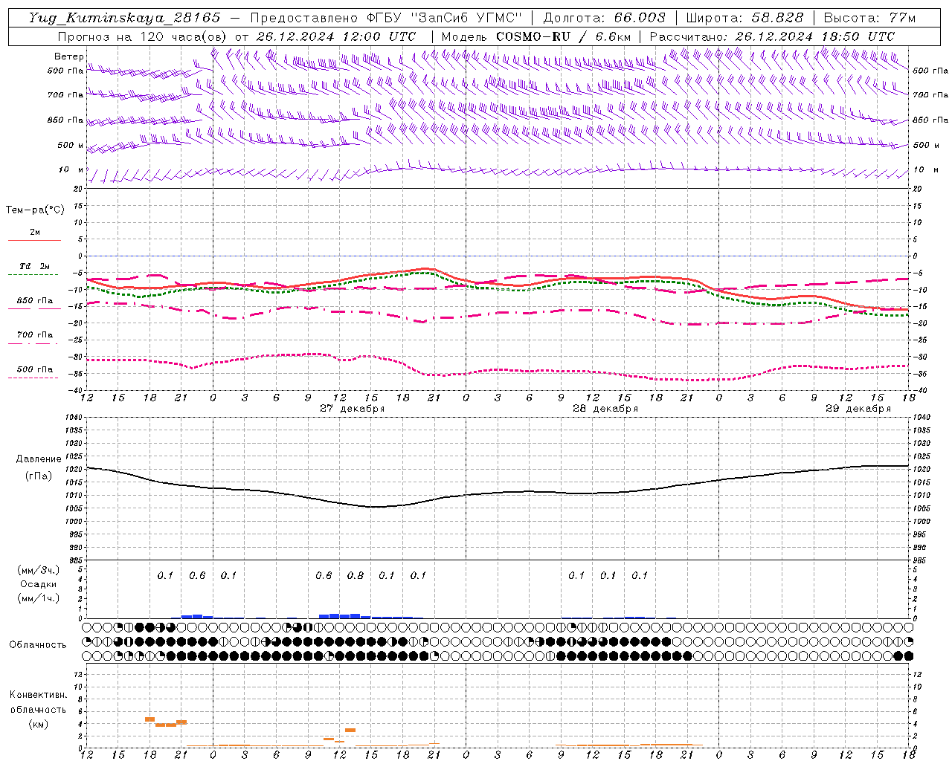Click the orange convective bar near 13h on 27 декабря

[x=350, y=731]
